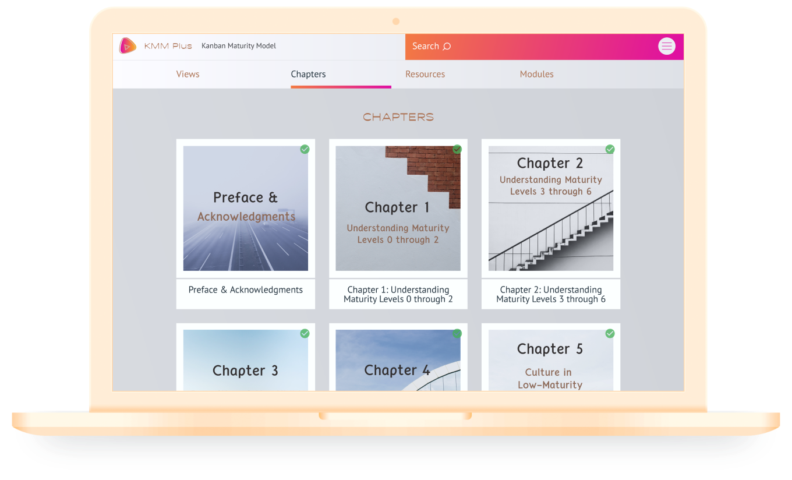792x480 pixels.
Task: Click the CHAPTERS section heading
Action: coord(398,117)
